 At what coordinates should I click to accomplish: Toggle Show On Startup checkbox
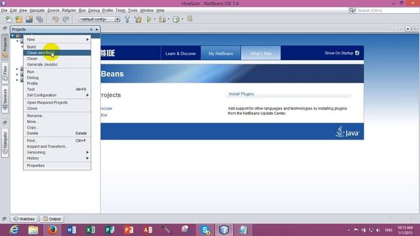click(x=357, y=53)
